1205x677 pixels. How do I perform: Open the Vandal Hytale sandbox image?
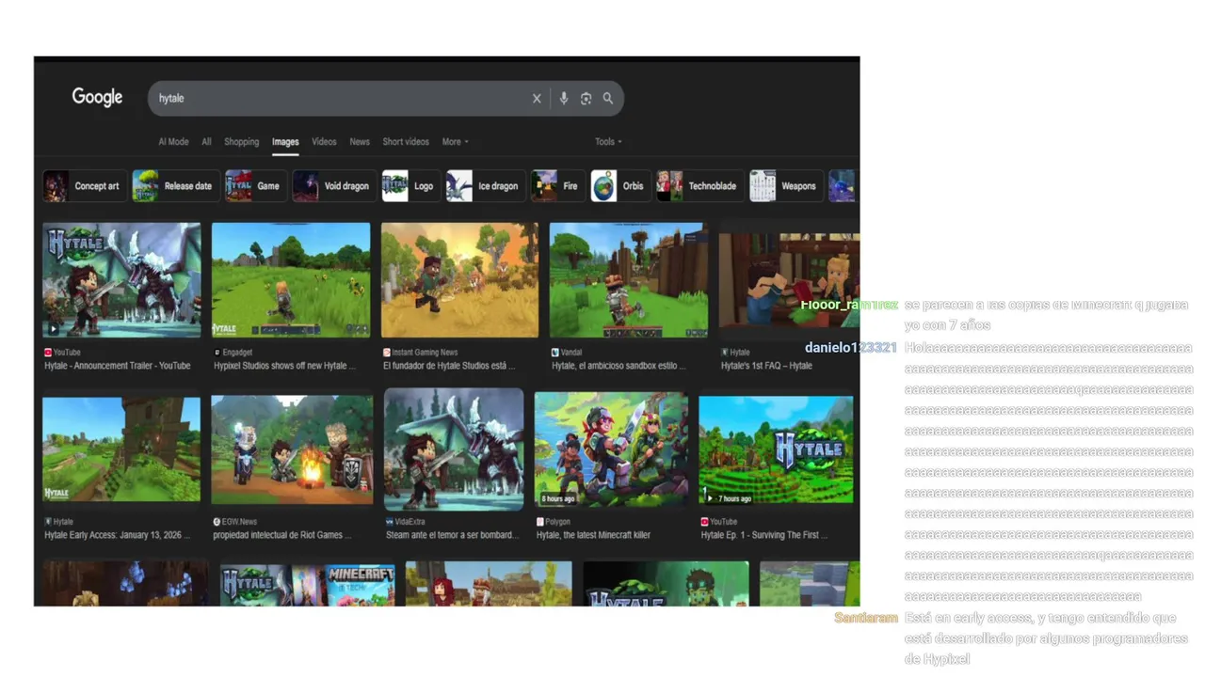tap(629, 279)
